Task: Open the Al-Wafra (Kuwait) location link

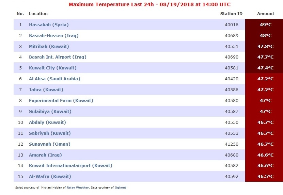Action: click(x=50, y=176)
